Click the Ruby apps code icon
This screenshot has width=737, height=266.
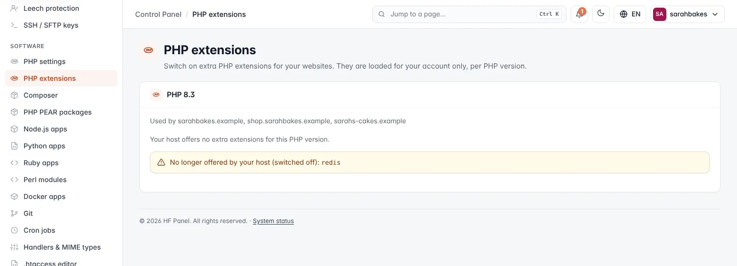point(14,163)
